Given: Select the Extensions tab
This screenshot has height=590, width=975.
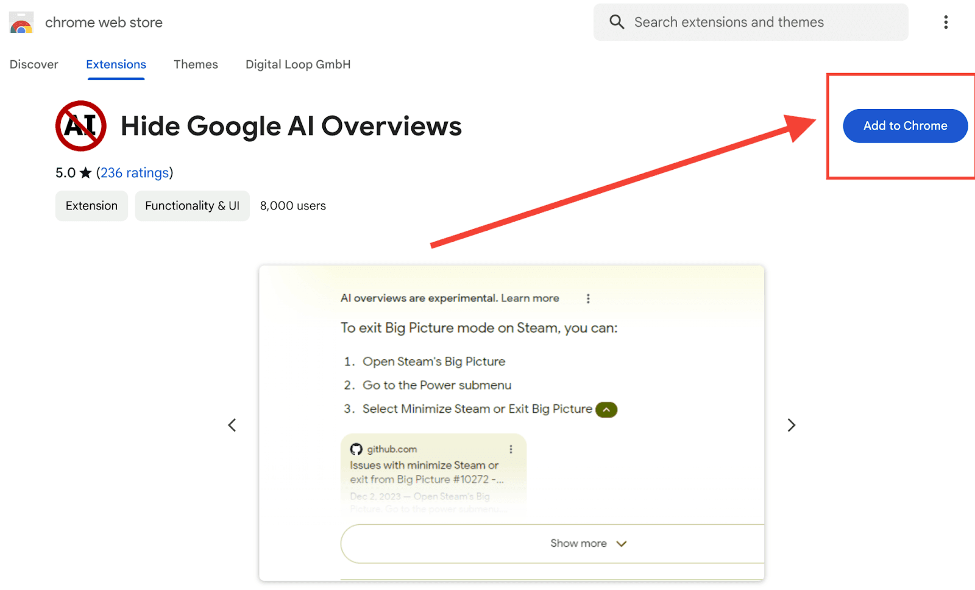Looking at the screenshot, I should tap(116, 65).
